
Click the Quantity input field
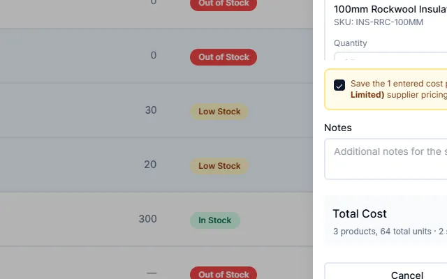[390, 56]
